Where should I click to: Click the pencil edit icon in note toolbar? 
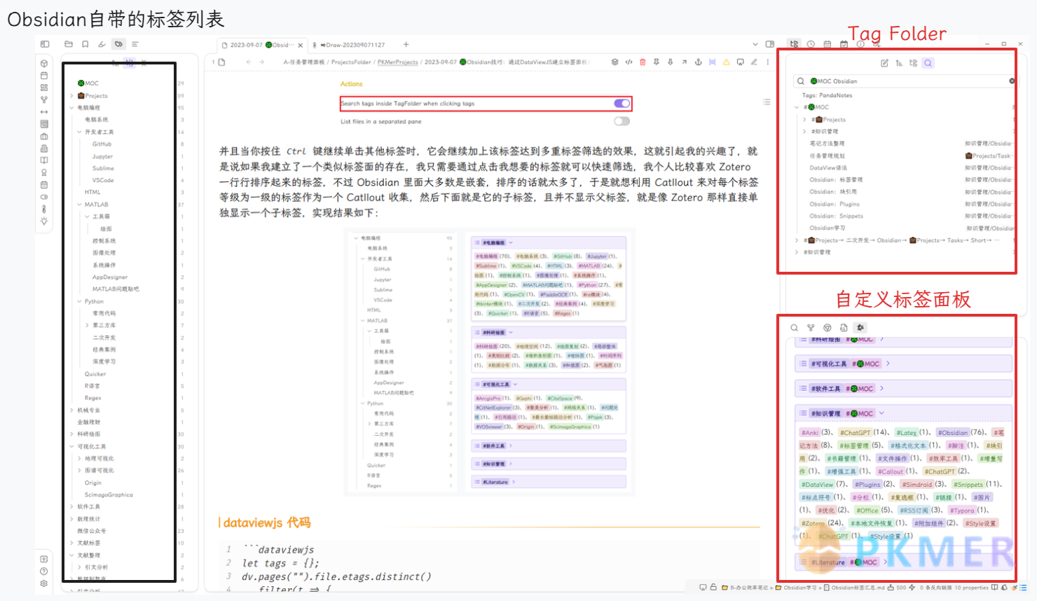pos(754,62)
